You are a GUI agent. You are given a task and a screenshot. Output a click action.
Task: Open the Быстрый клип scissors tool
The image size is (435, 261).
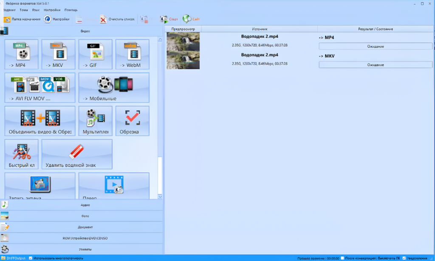21,154
